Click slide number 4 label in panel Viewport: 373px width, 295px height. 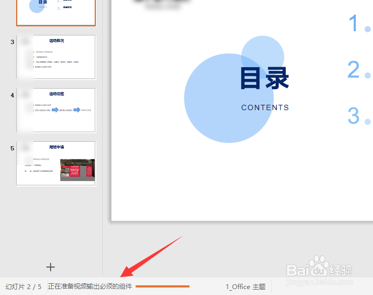click(12, 95)
